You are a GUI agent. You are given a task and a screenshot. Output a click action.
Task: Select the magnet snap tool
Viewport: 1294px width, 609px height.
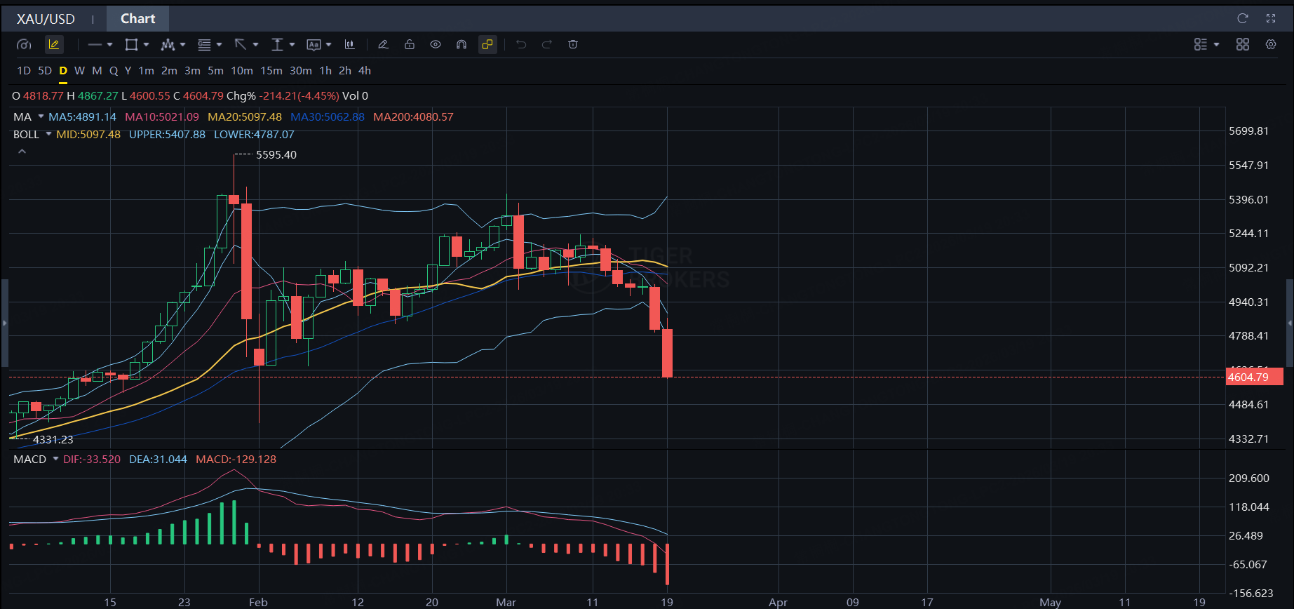pyautogui.click(x=461, y=44)
